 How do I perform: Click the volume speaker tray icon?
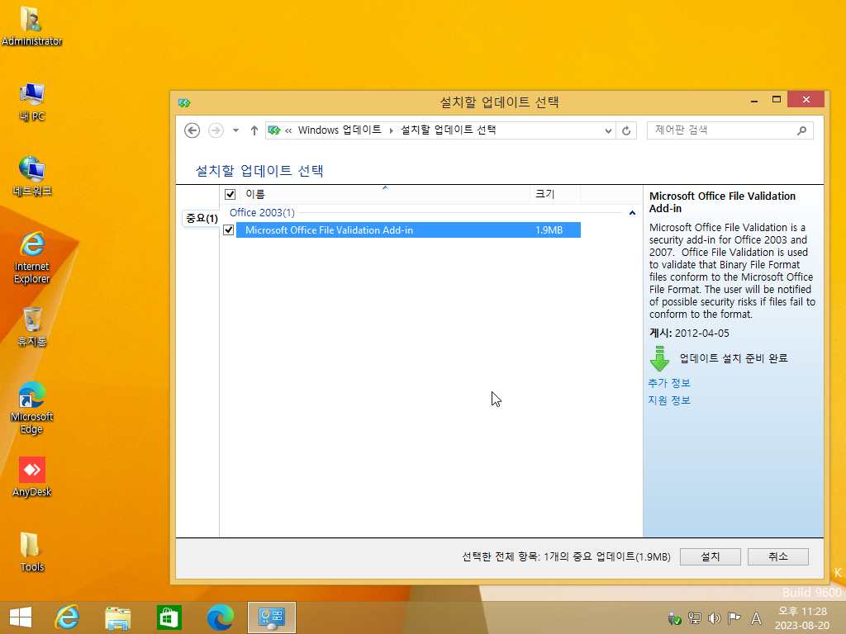[715, 618]
